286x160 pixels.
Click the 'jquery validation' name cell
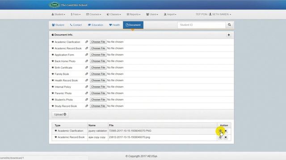click(x=97, y=131)
